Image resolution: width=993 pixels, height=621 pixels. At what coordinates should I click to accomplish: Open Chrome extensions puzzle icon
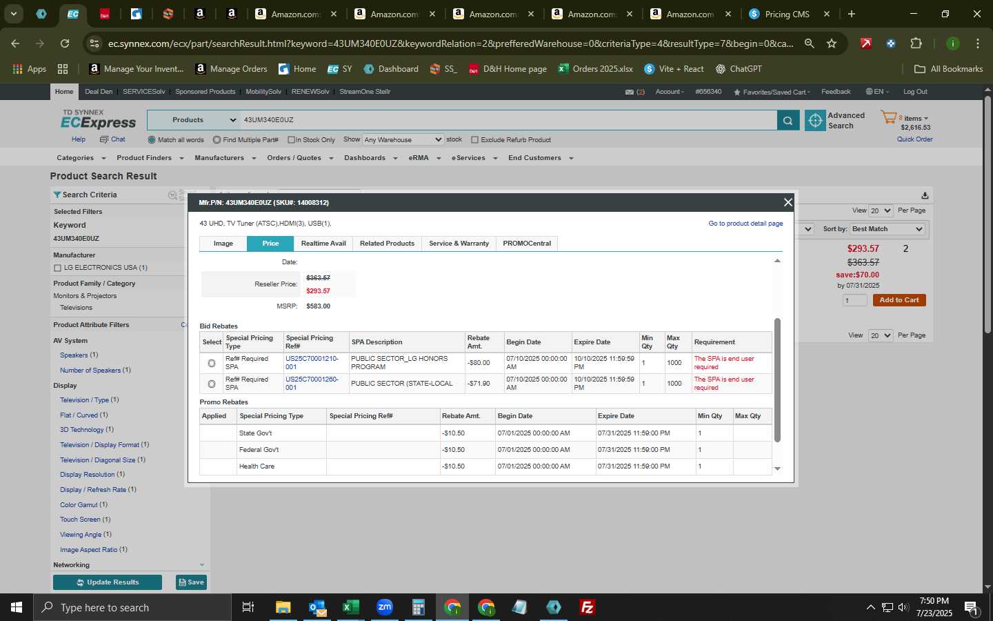click(916, 43)
